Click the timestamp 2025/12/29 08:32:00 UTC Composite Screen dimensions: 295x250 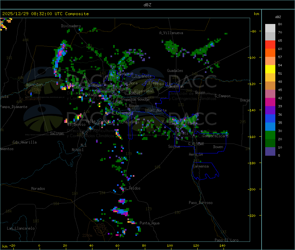point(45,14)
